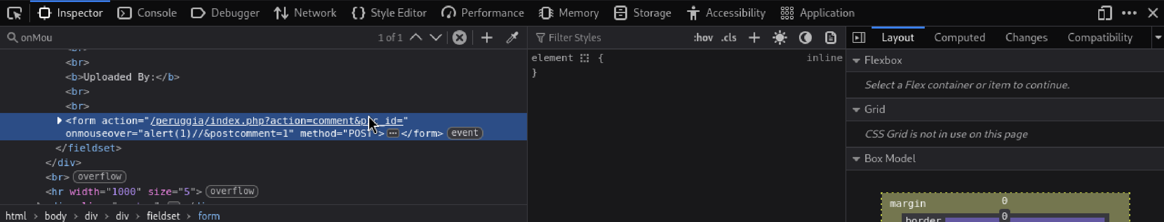Toggle the .cls classes panel
The width and height of the screenshot is (1164, 222).
[x=729, y=38]
